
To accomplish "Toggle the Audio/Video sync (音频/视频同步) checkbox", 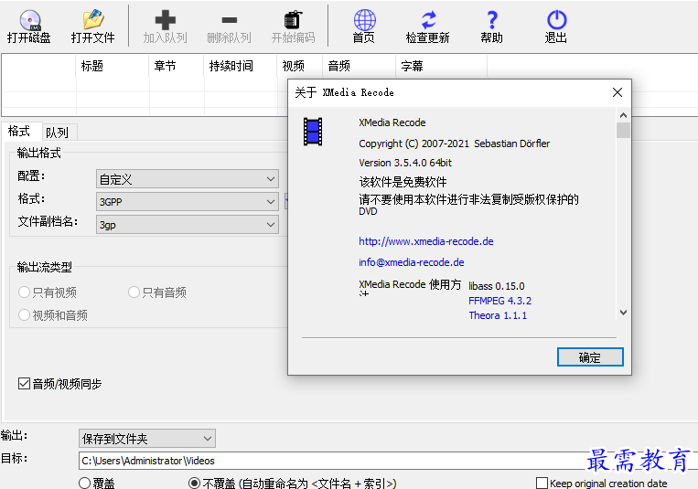I will [24, 384].
